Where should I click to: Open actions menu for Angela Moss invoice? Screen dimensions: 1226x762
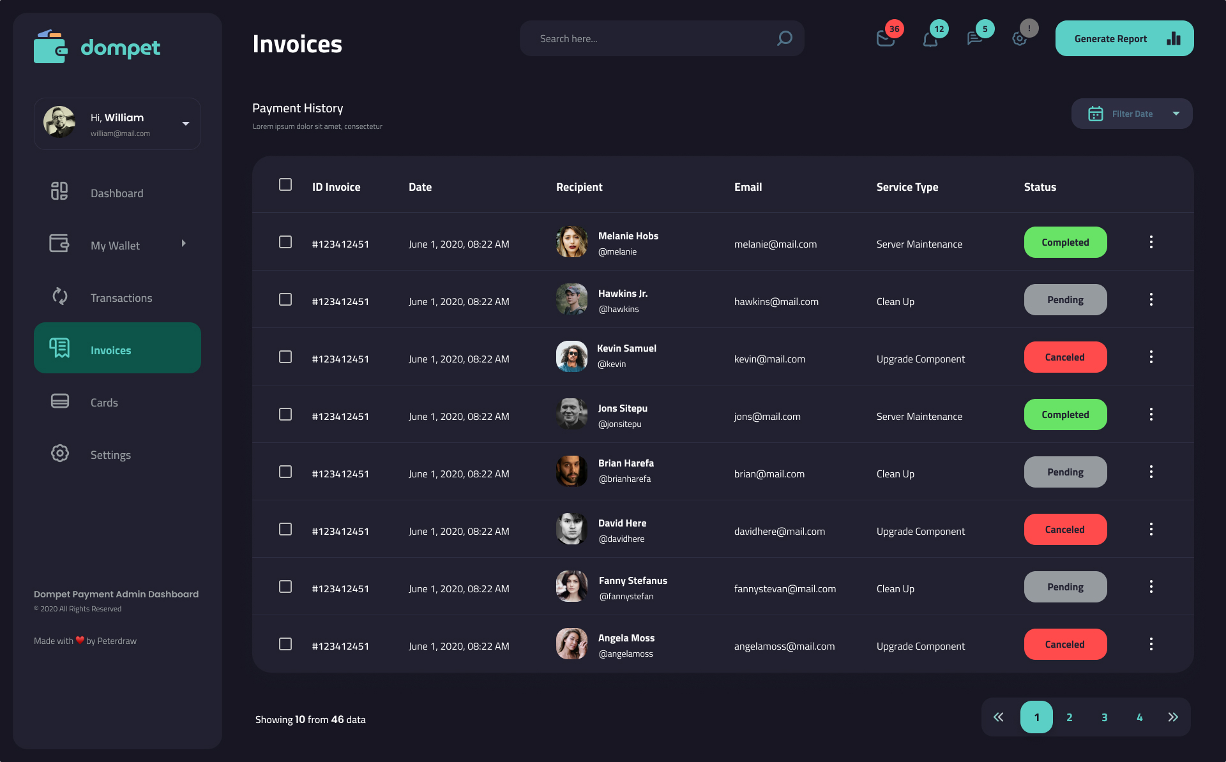[1151, 644]
